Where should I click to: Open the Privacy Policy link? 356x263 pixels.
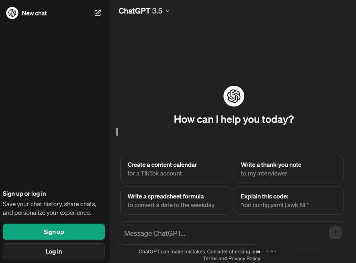(x=244, y=258)
